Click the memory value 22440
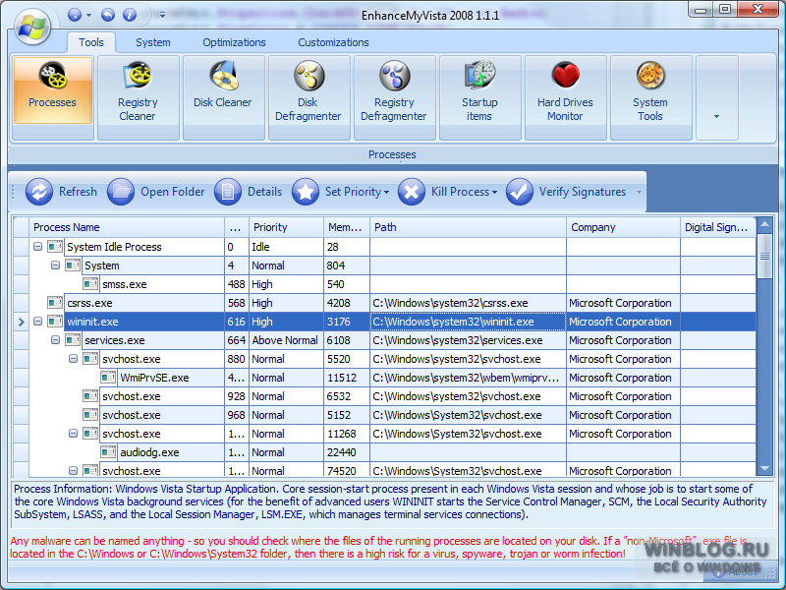 pyautogui.click(x=341, y=452)
